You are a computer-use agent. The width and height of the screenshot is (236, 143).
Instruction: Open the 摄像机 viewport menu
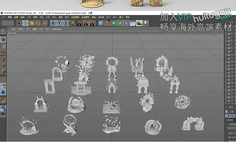21,29
